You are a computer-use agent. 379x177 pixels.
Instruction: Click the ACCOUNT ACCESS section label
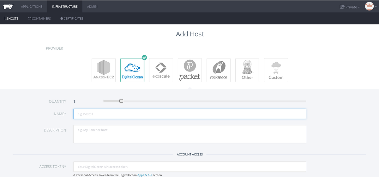tap(190, 155)
